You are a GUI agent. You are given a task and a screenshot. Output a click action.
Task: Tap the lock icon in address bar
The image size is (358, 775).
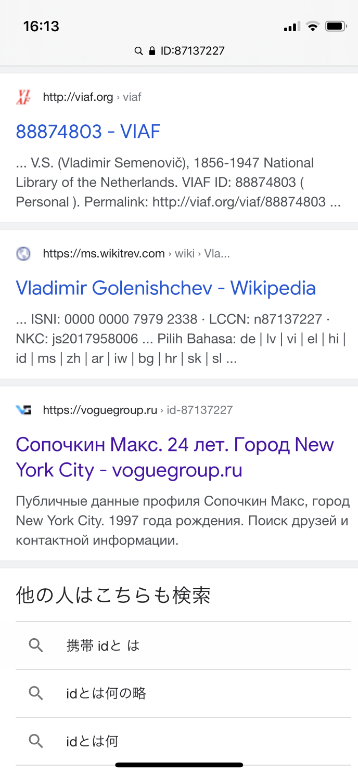pos(152,51)
